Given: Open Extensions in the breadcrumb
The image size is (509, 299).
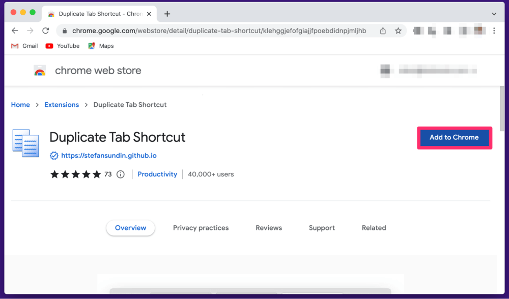Looking at the screenshot, I should click(x=62, y=105).
